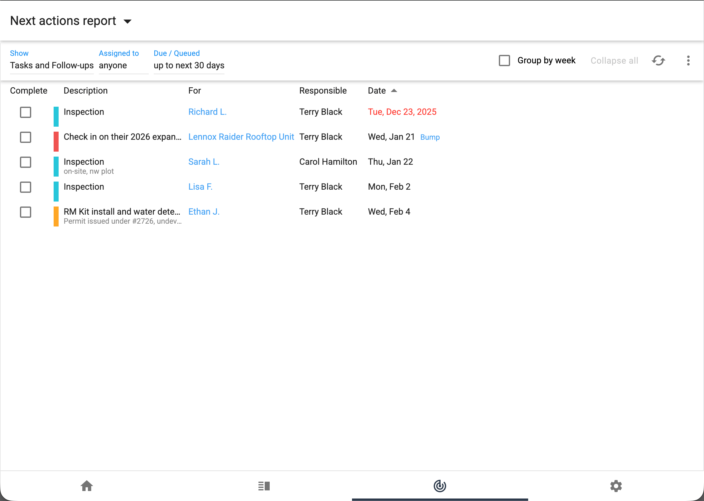The image size is (704, 501).
Task: Open the Due / Queued filter dropdown
Action: 189,65
